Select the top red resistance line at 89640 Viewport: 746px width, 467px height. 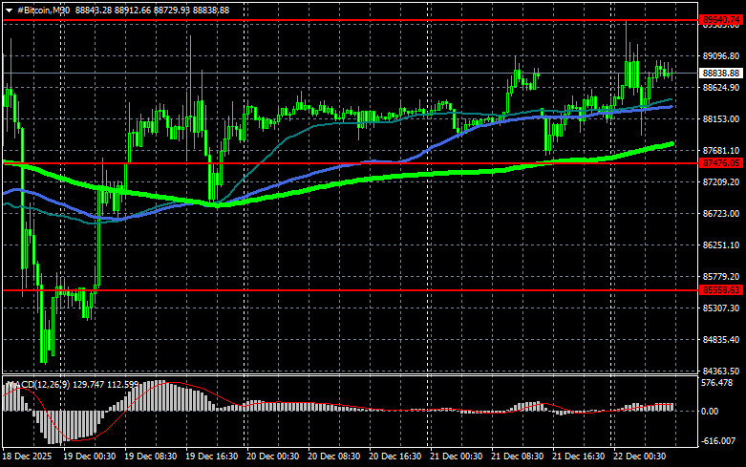tap(382, 19)
